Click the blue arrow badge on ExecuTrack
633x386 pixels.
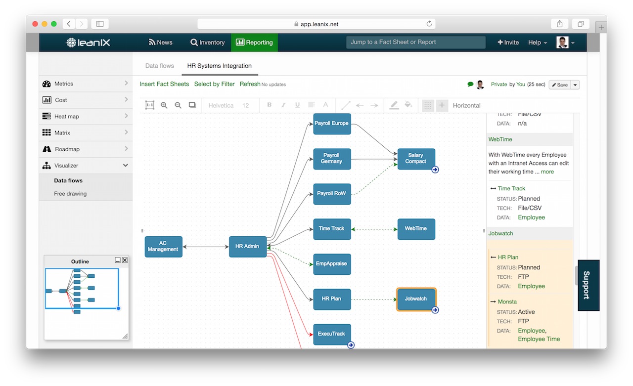click(351, 345)
